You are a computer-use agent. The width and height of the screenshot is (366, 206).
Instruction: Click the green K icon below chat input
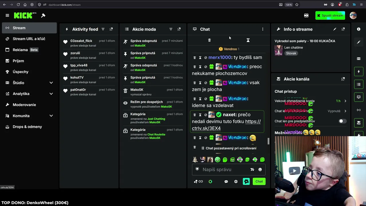coord(210,181)
